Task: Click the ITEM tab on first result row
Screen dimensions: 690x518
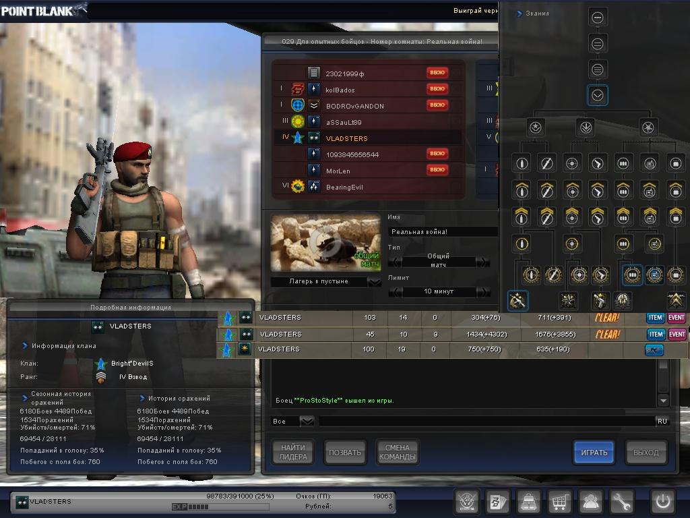Action: coord(655,318)
